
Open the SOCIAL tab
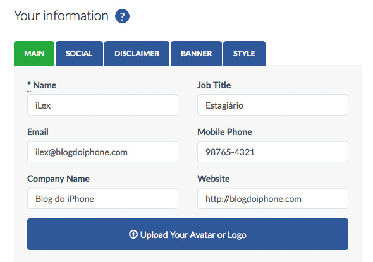[x=79, y=53]
